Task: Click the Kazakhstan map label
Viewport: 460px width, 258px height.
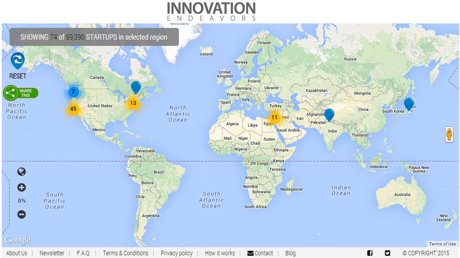Action: [317, 91]
